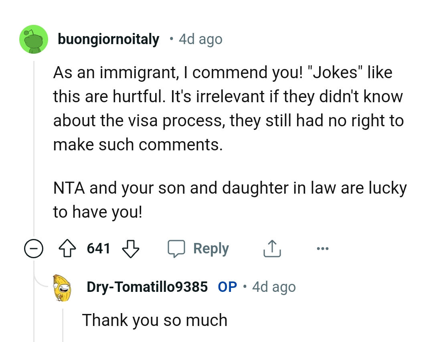
Task: Click the 4d ago timestamp on the OP reply
Action: point(274,286)
